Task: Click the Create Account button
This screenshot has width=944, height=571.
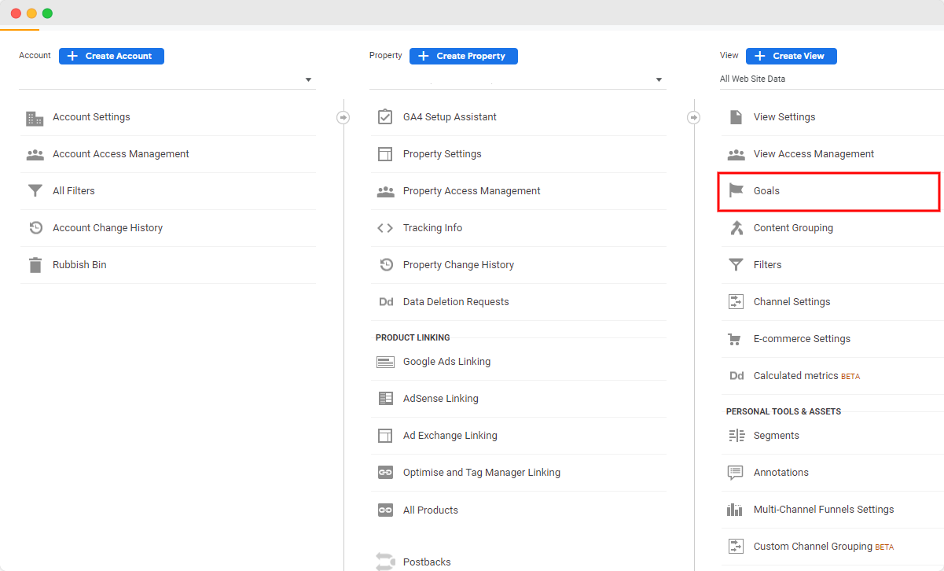Action: pyautogui.click(x=111, y=56)
